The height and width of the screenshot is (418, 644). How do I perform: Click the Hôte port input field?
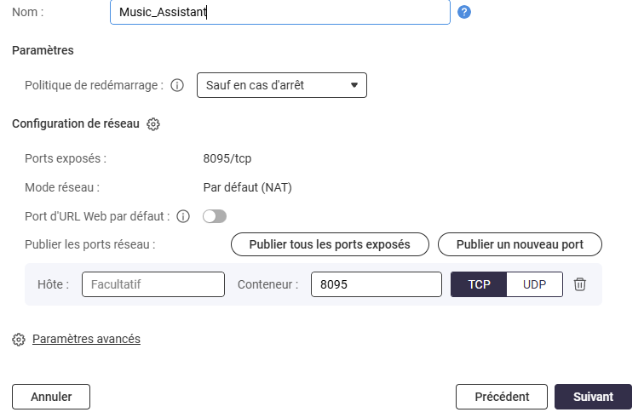(153, 284)
